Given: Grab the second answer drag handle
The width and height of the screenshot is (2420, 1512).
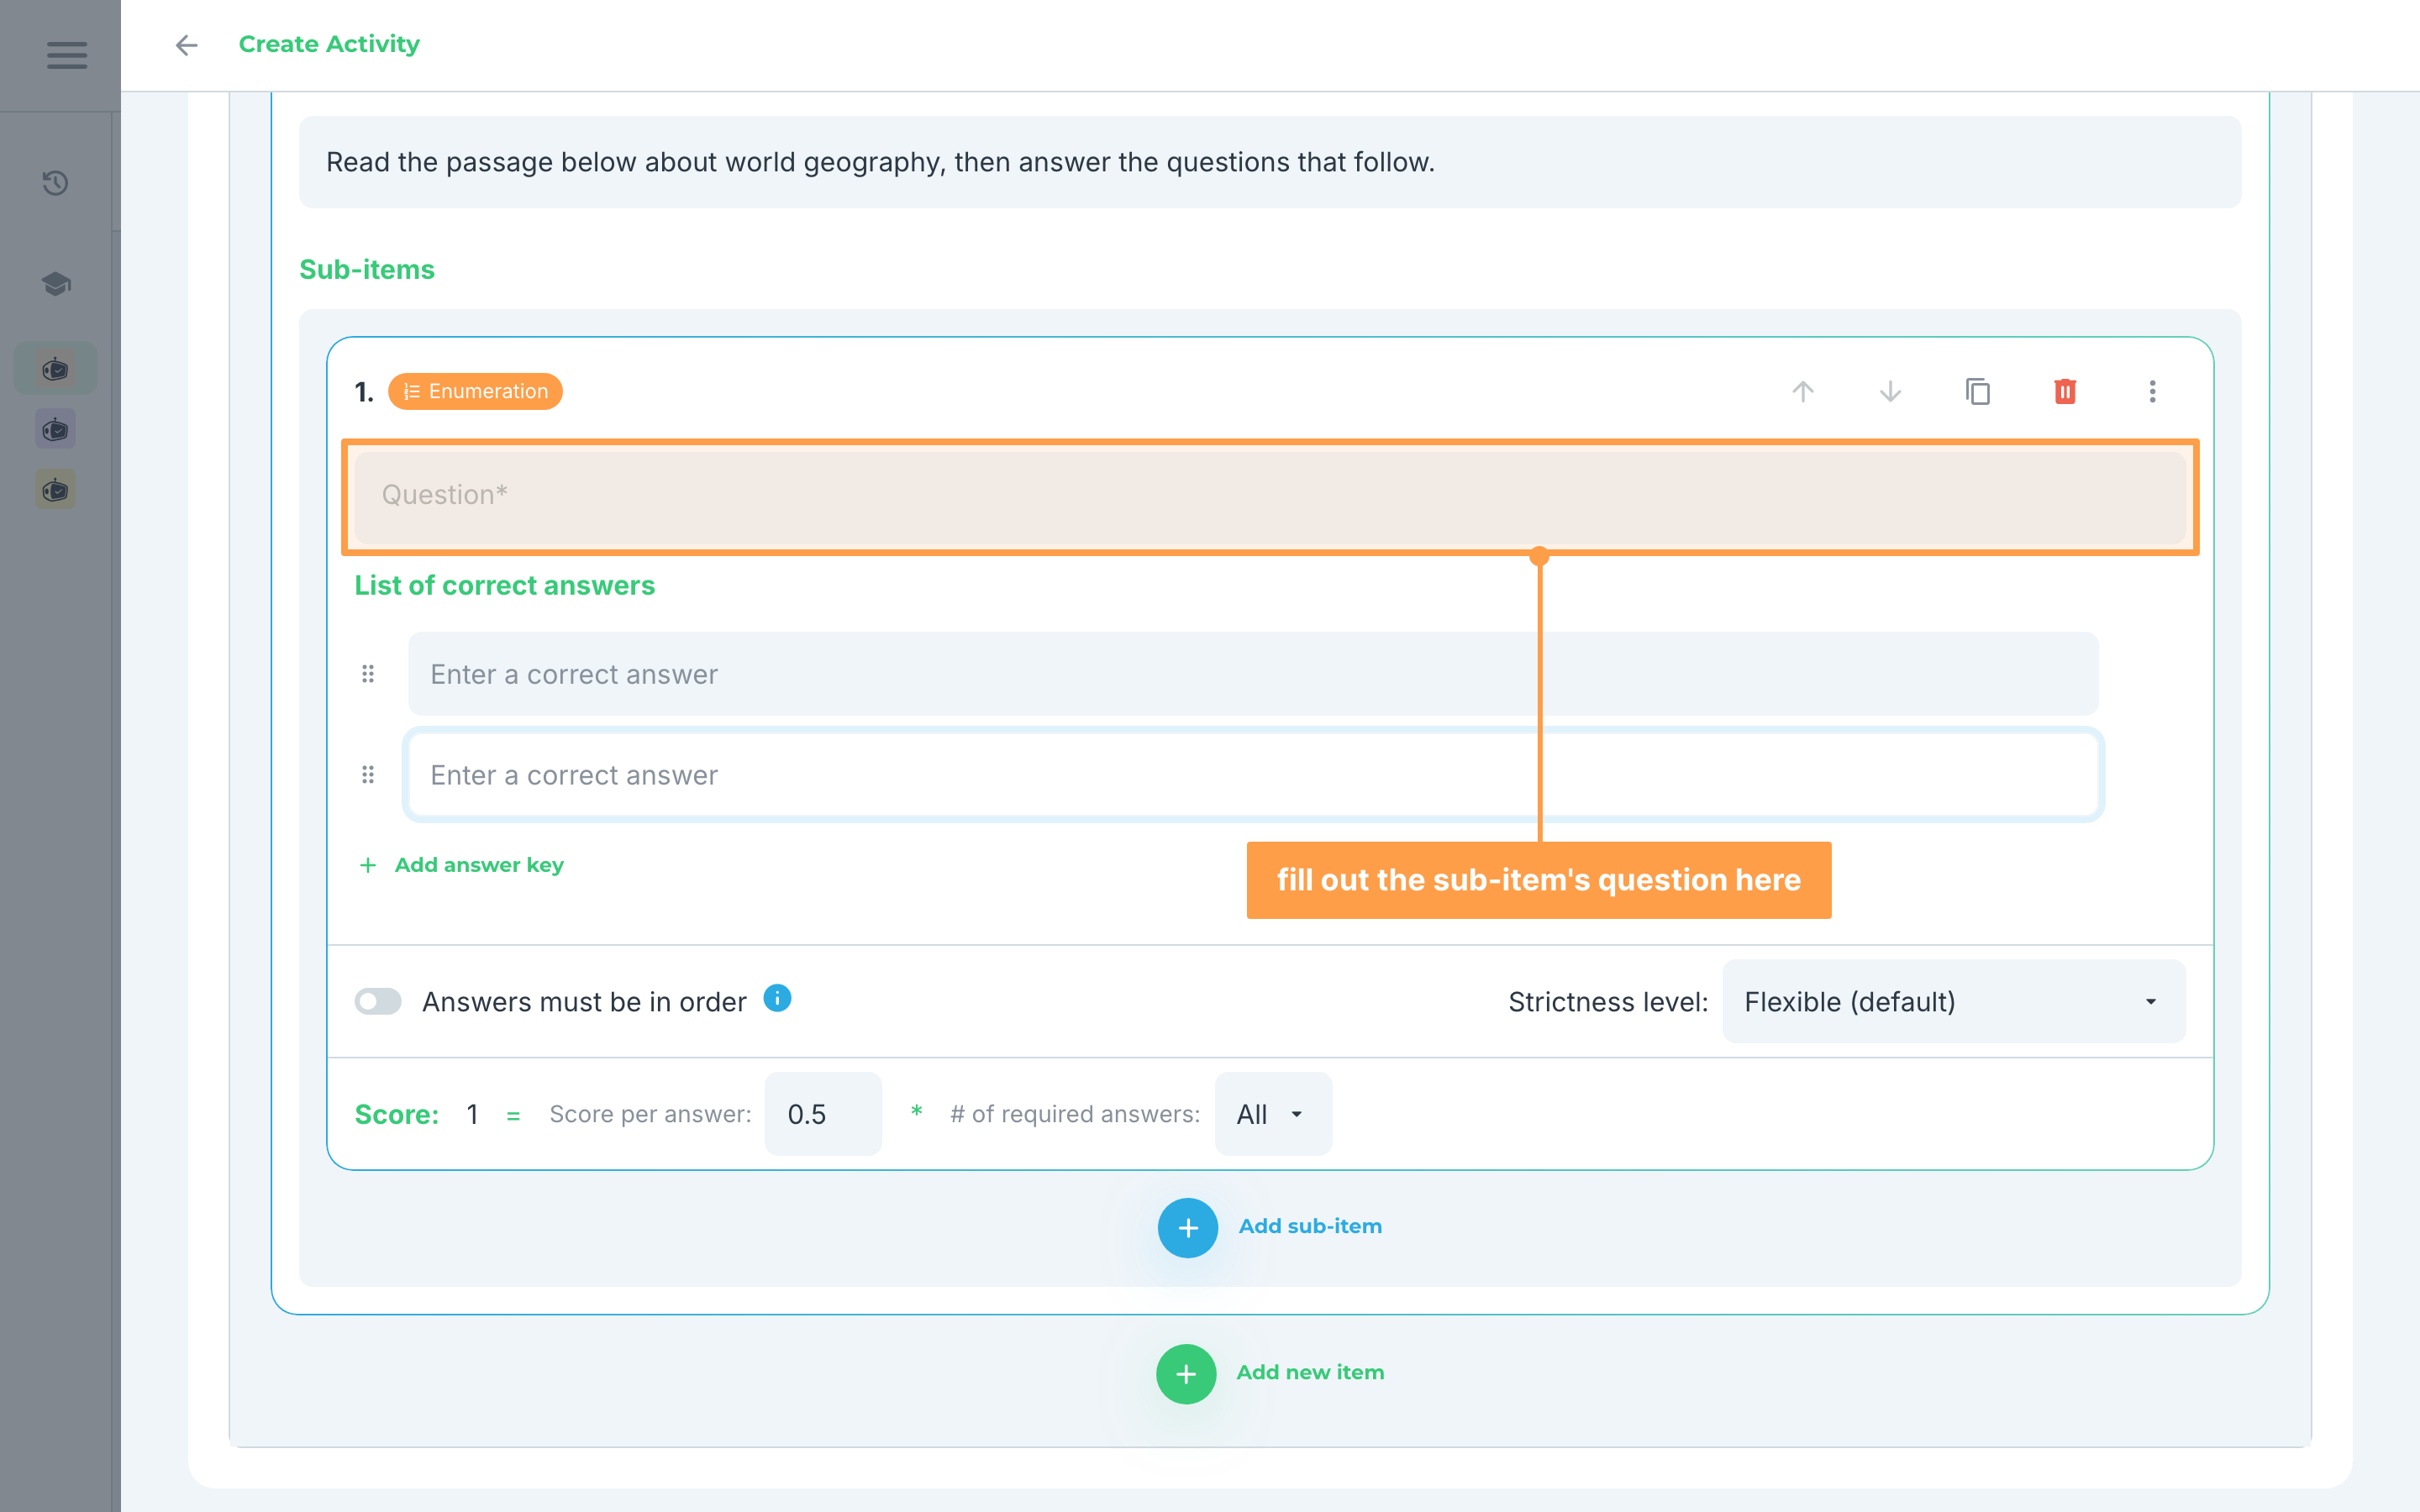Looking at the screenshot, I should [x=368, y=775].
